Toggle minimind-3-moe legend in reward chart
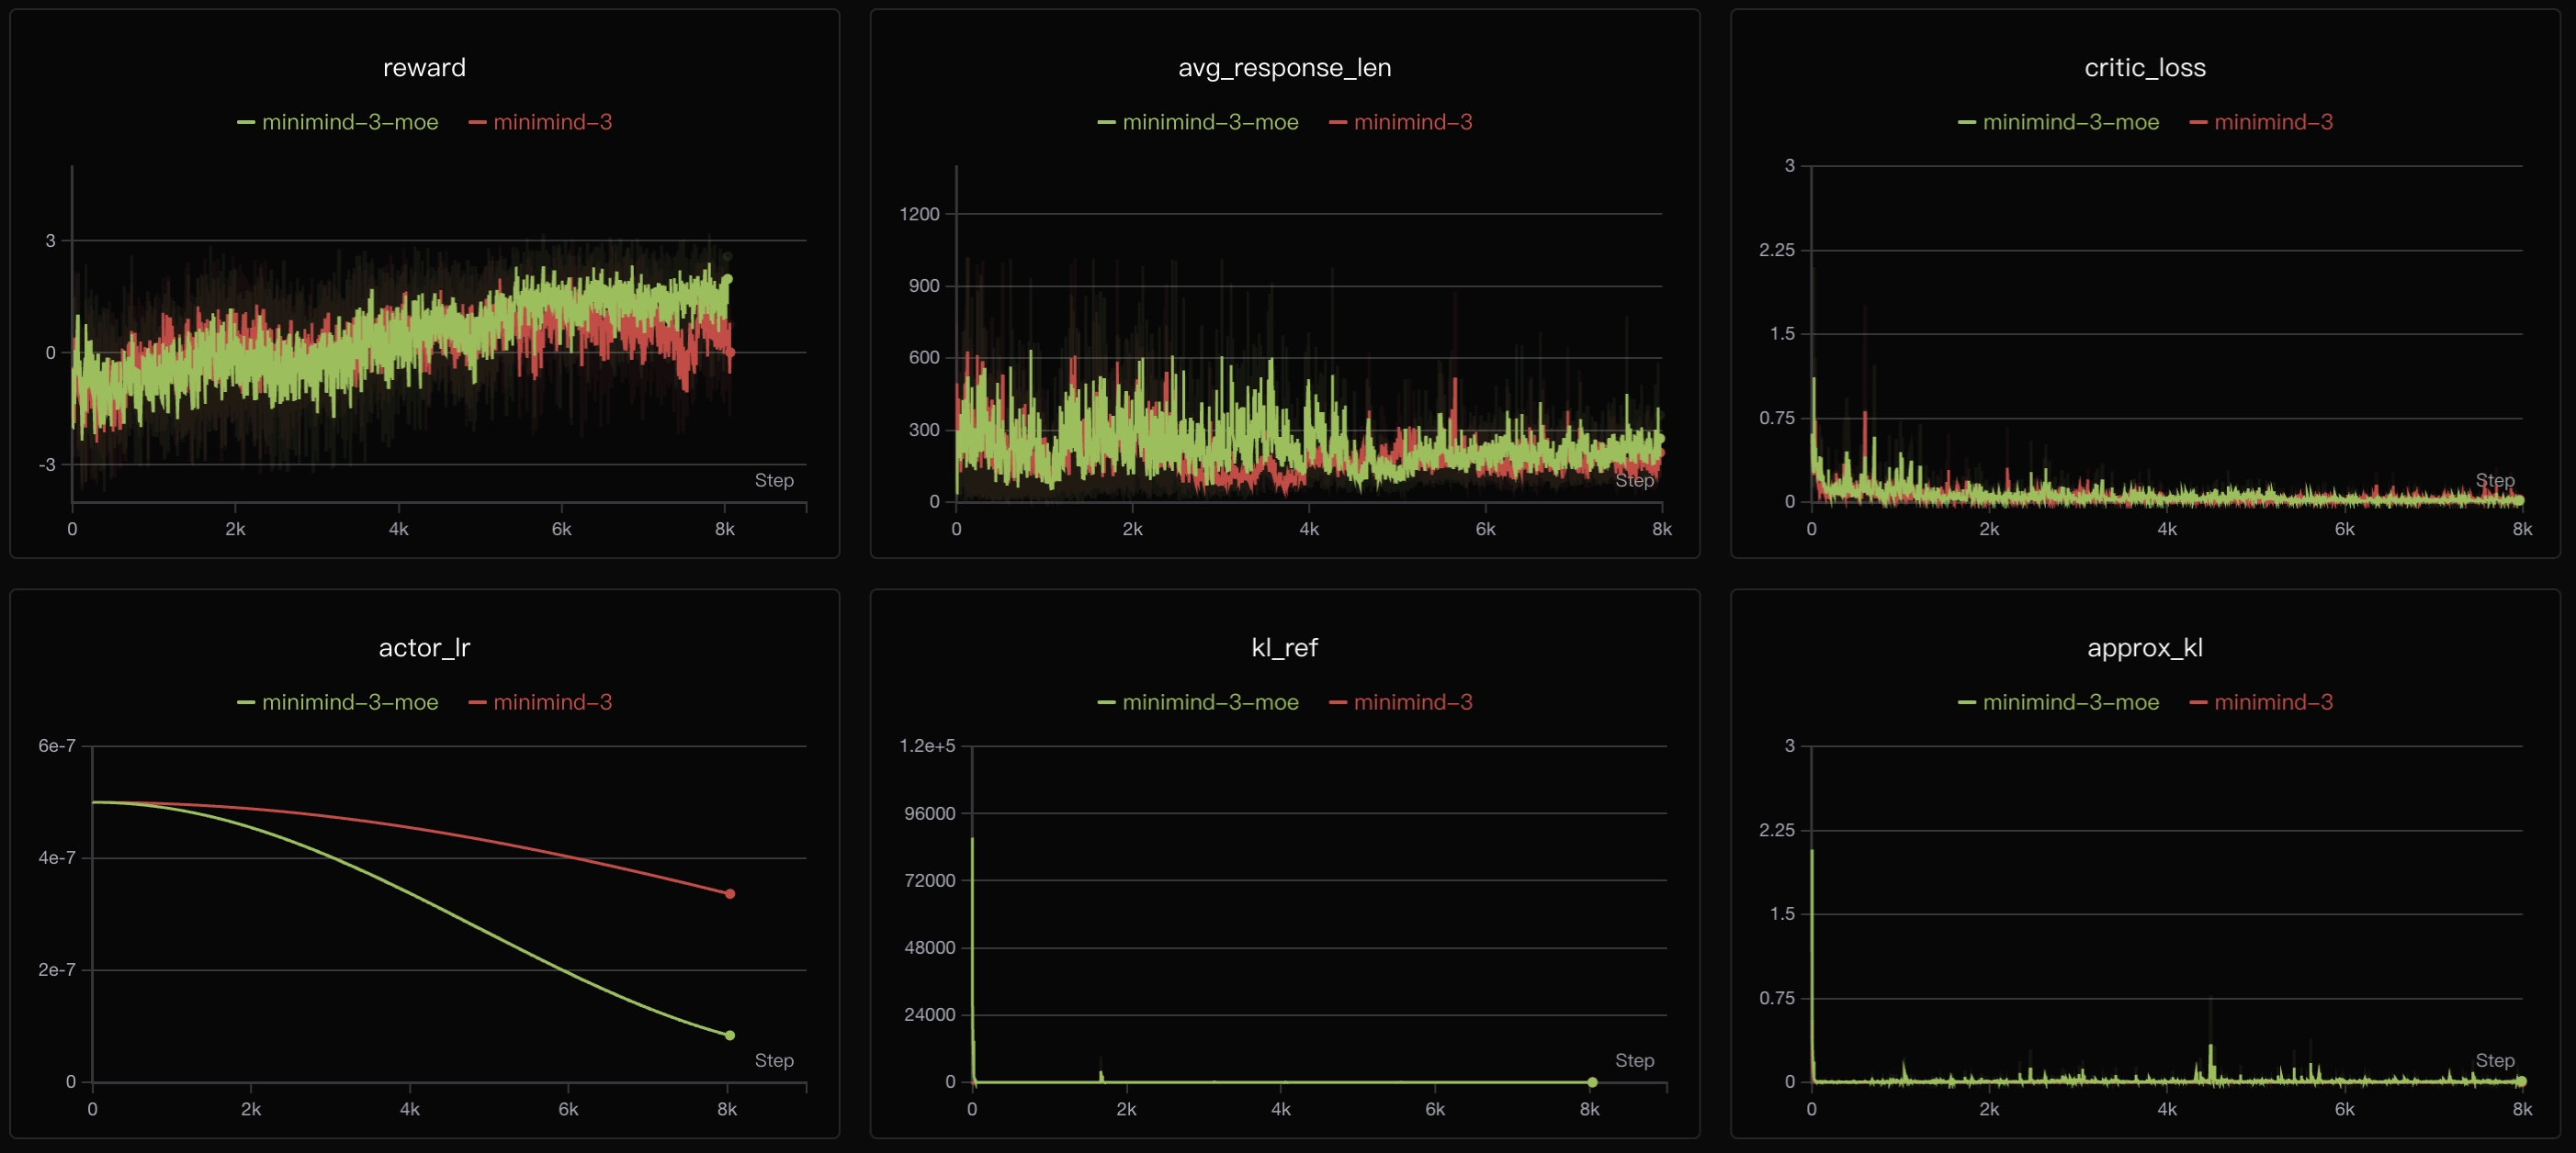The height and width of the screenshot is (1153, 2576). pos(349,122)
